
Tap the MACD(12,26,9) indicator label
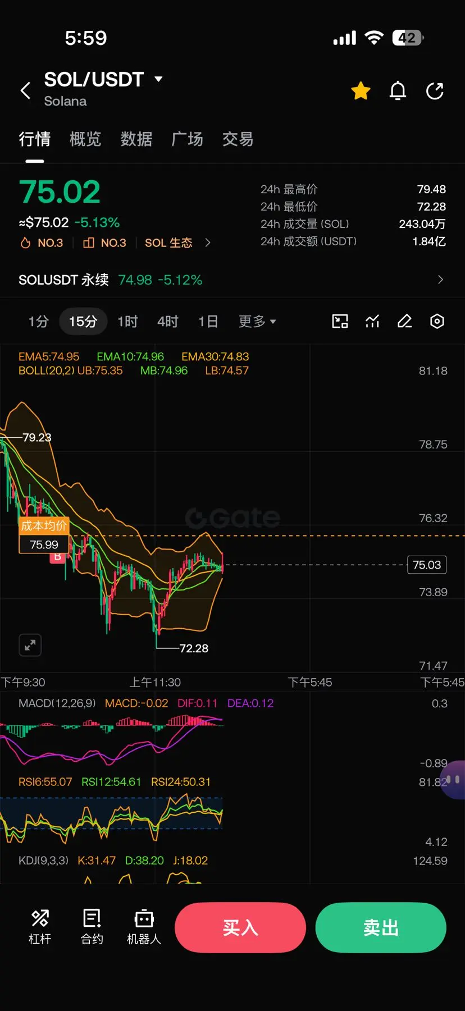click(x=57, y=703)
